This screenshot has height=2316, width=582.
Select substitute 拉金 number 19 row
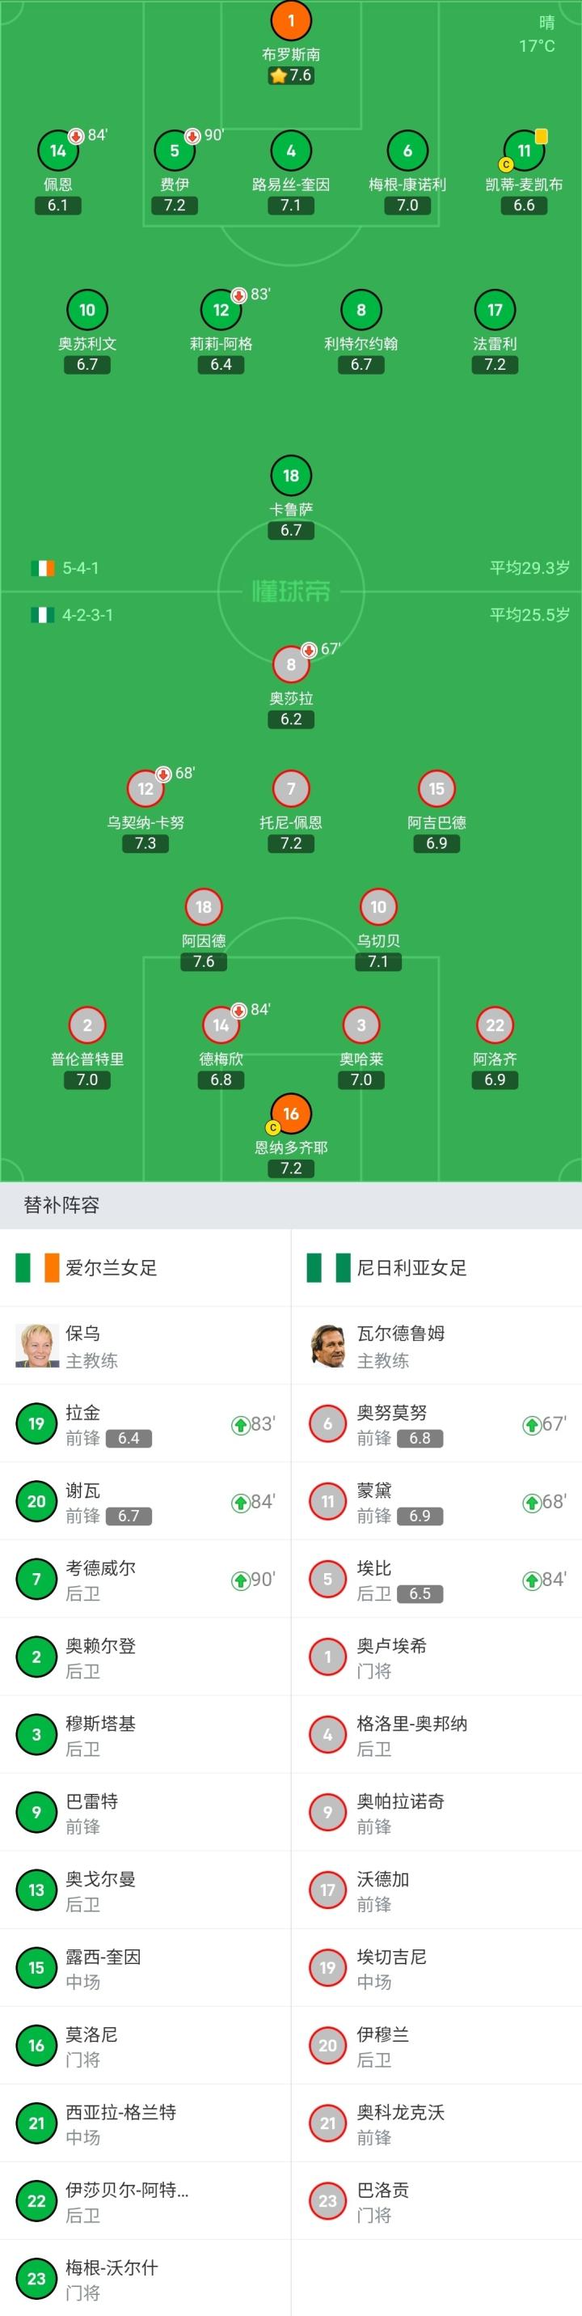[145, 1424]
